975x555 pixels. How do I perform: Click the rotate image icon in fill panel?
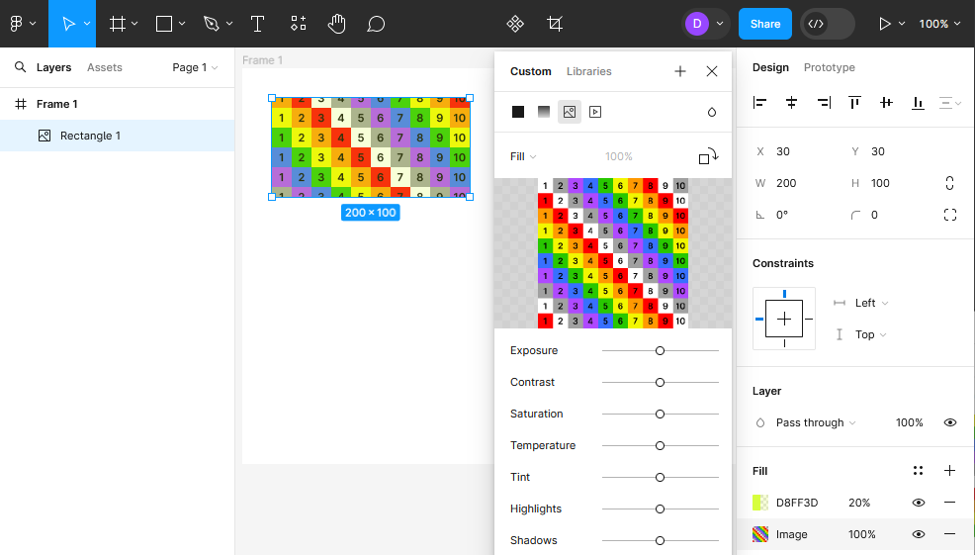708,156
